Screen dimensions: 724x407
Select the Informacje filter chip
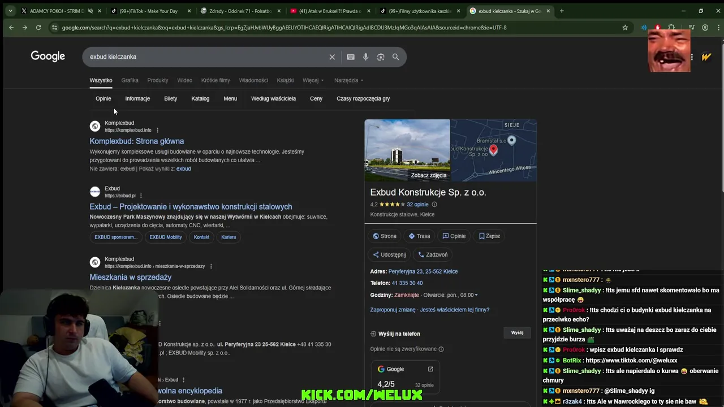pos(137,98)
